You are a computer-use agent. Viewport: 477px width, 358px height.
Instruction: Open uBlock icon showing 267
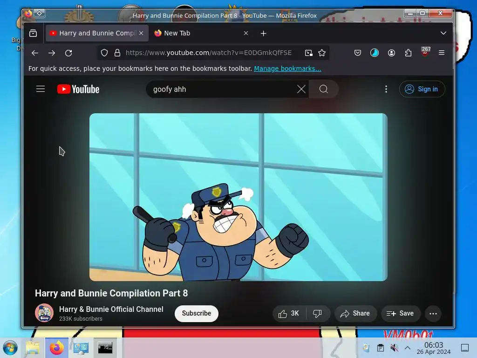425,52
